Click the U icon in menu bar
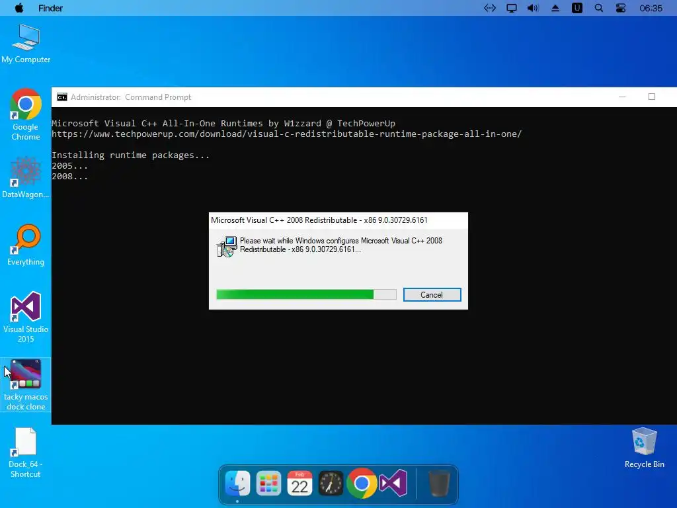677x508 pixels. pos(577,8)
